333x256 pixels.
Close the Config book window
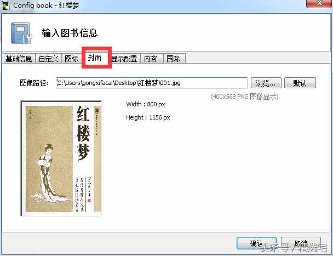click(x=319, y=4)
